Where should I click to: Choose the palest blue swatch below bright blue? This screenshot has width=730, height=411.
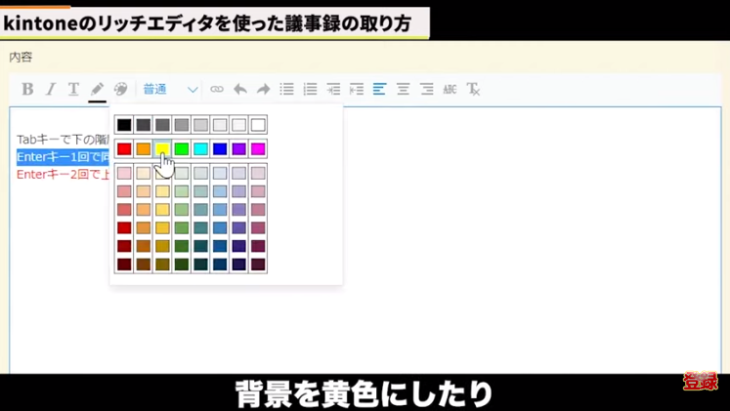click(x=220, y=173)
